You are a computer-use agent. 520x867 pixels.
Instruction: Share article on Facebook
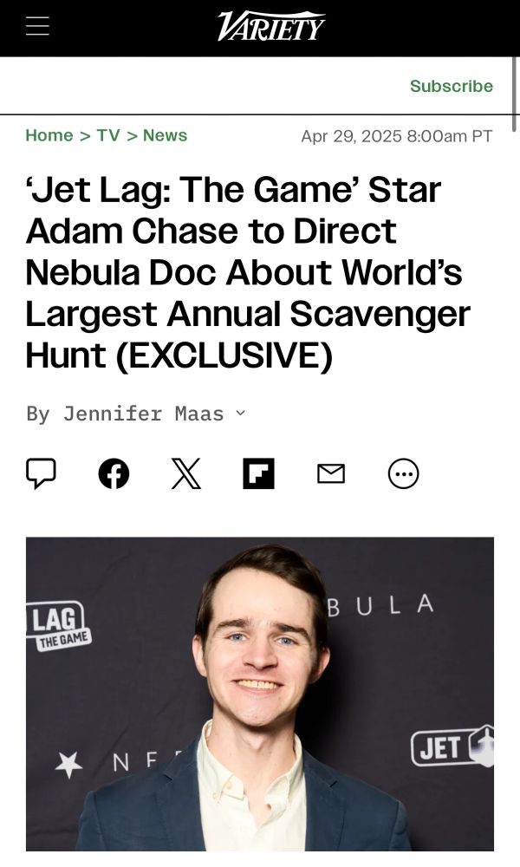pos(114,474)
